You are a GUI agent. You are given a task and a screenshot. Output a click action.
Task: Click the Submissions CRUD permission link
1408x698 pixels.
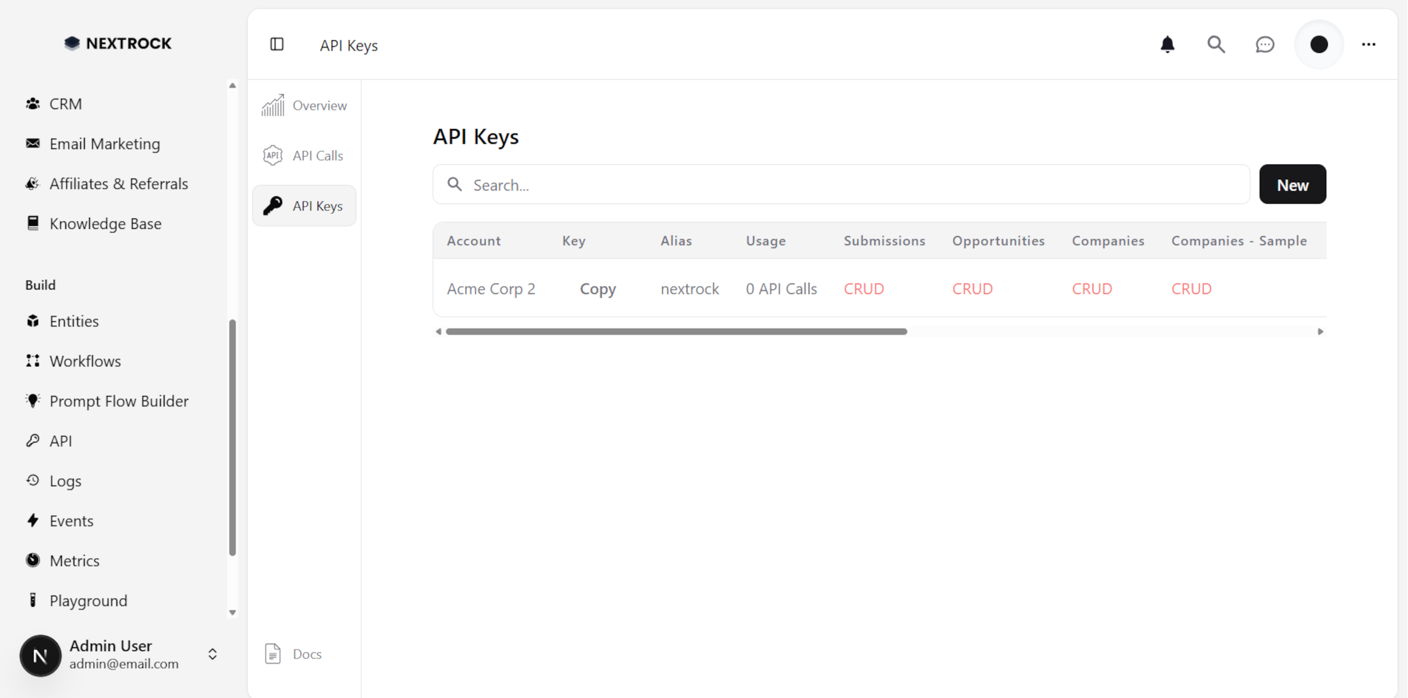tap(864, 289)
